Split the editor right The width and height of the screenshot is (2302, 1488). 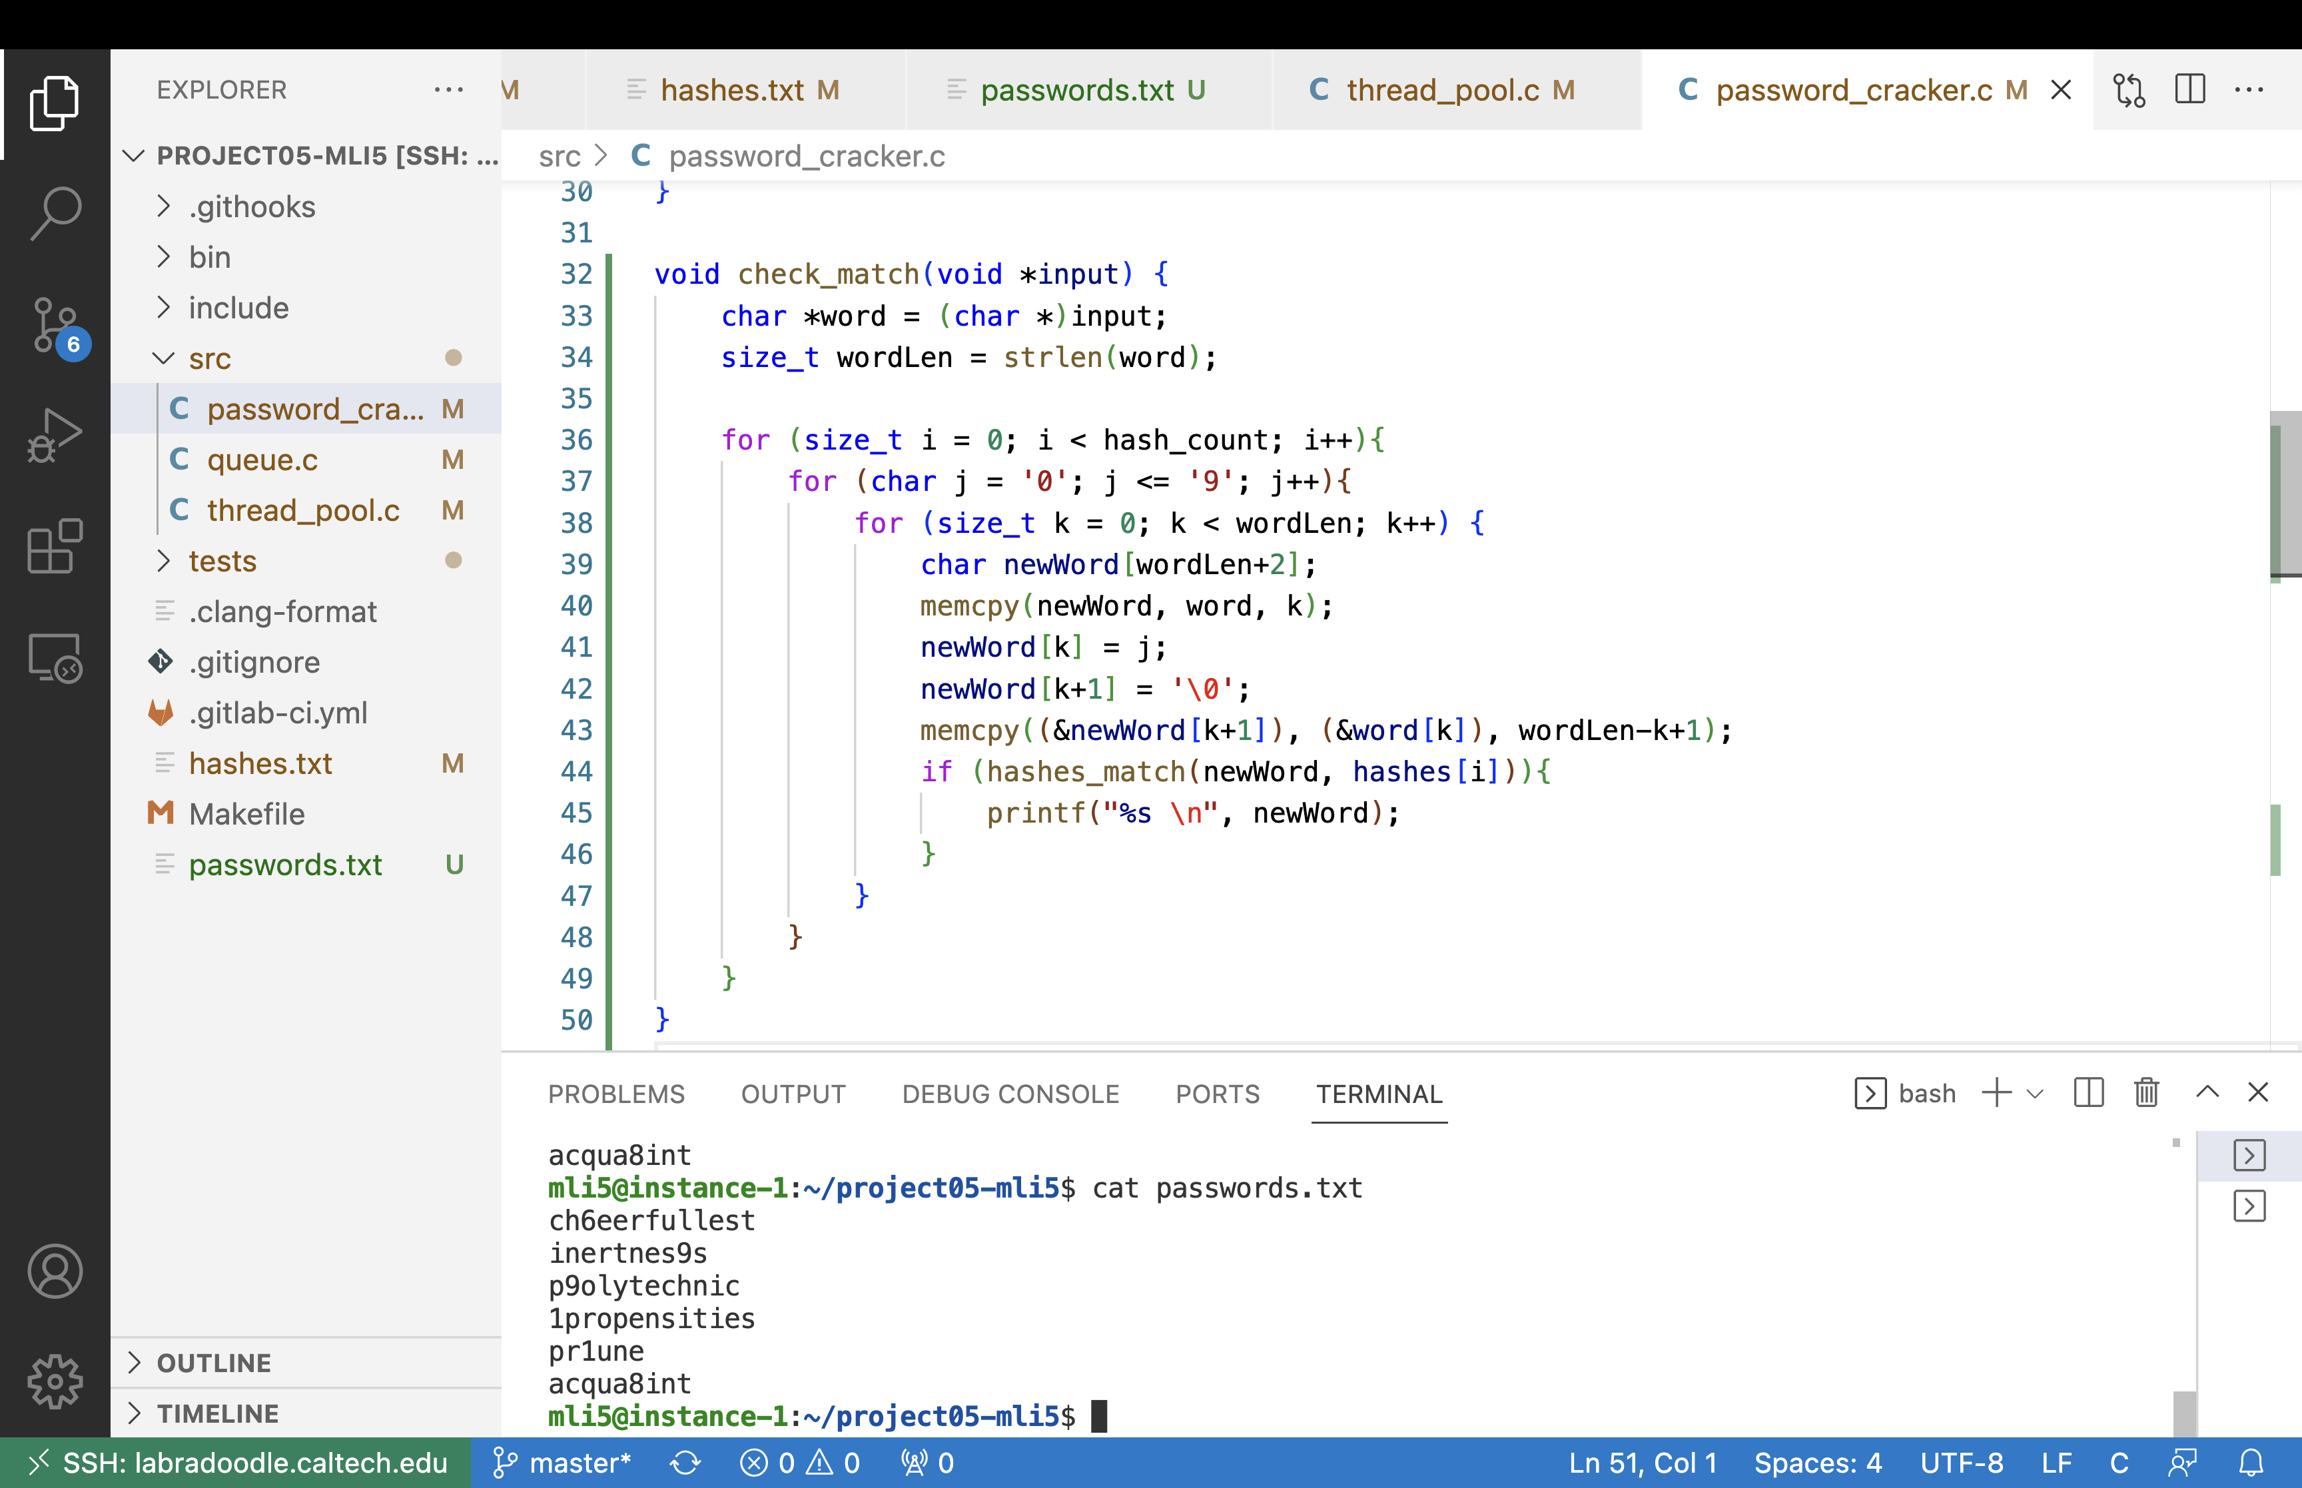(x=2190, y=90)
